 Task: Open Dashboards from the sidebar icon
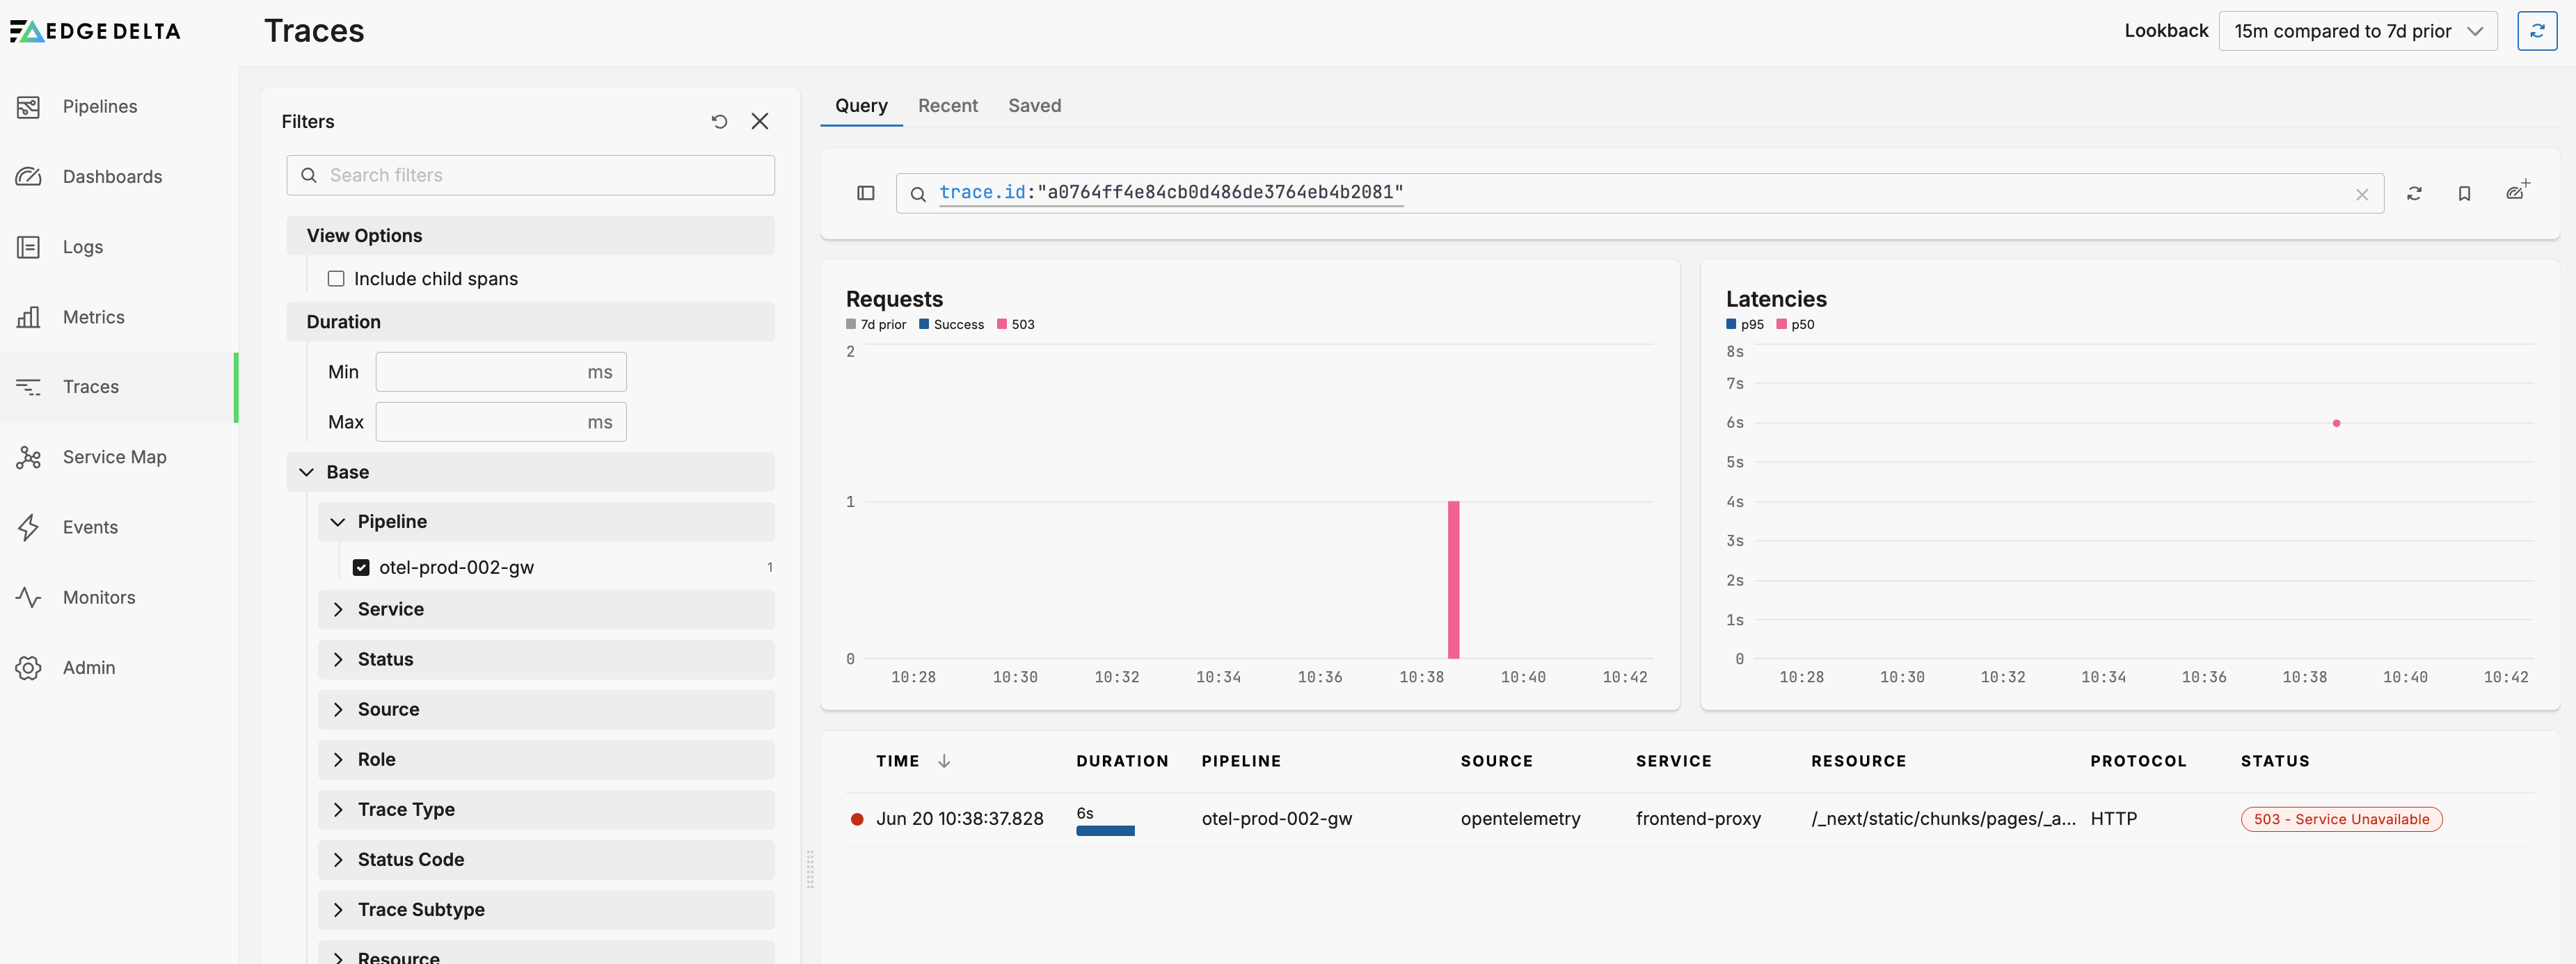click(x=28, y=177)
